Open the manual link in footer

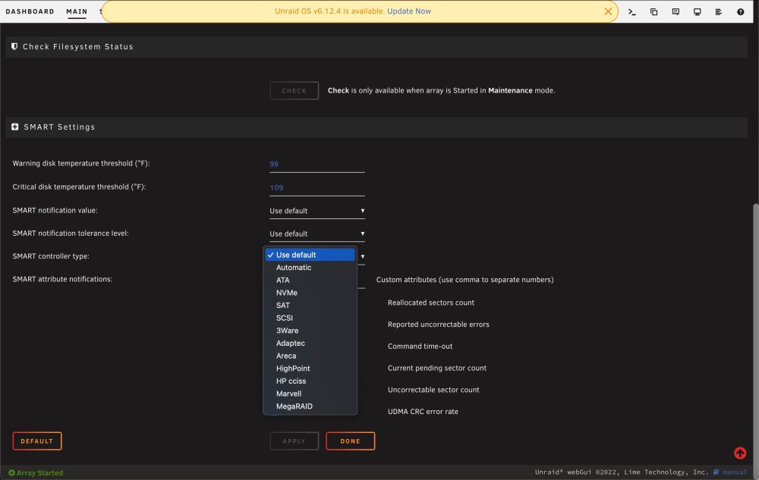click(735, 472)
